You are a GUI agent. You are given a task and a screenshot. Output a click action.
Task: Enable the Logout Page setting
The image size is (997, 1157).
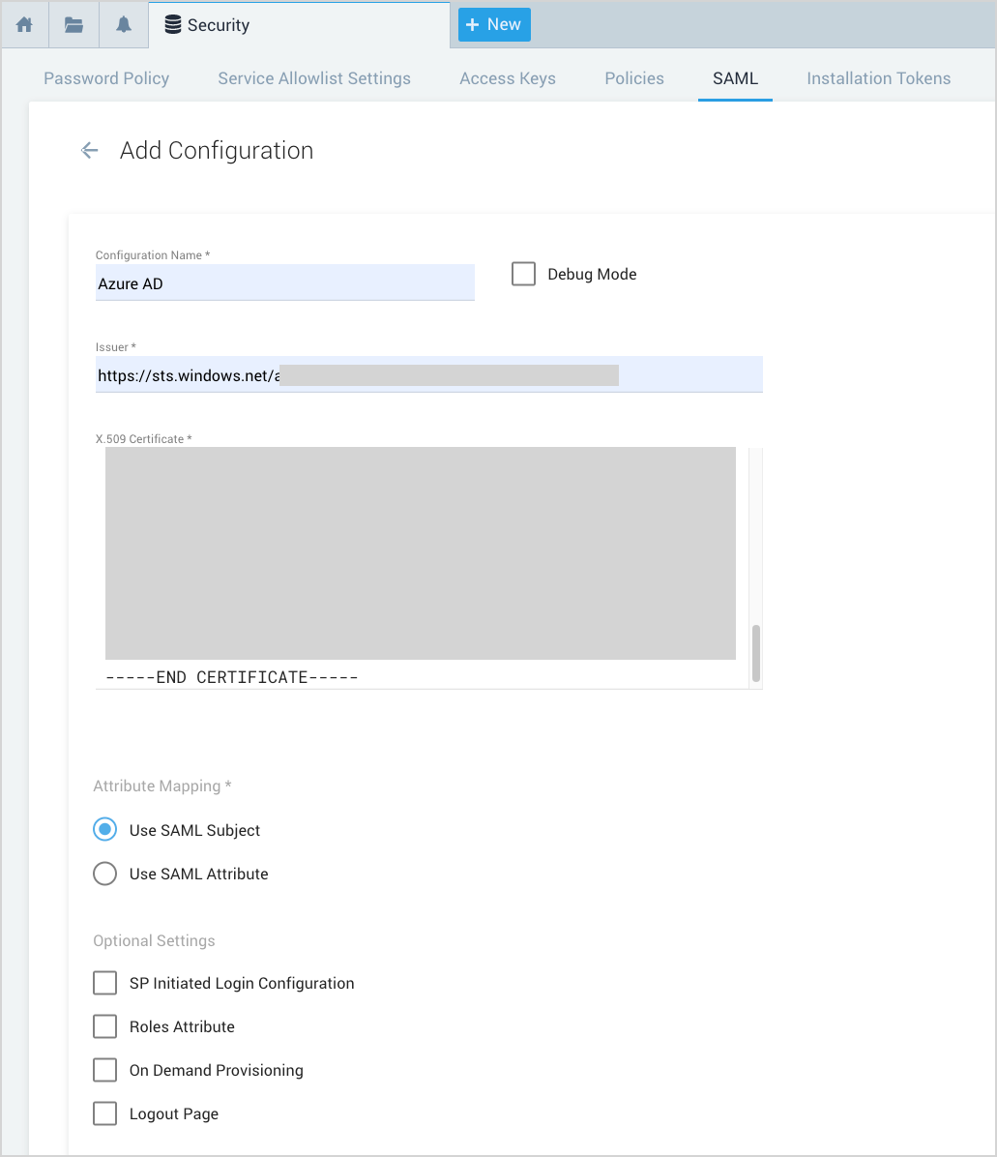point(104,1112)
